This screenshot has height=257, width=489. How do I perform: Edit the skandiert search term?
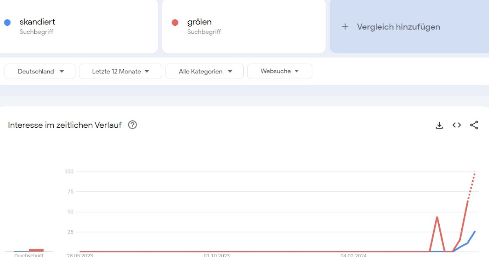37,22
